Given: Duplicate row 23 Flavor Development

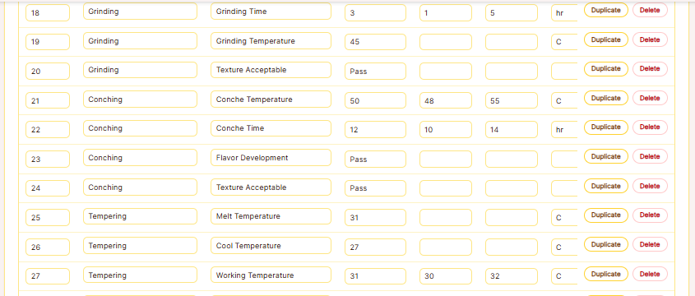Looking at the screenshot, I should tap(606, 156).
